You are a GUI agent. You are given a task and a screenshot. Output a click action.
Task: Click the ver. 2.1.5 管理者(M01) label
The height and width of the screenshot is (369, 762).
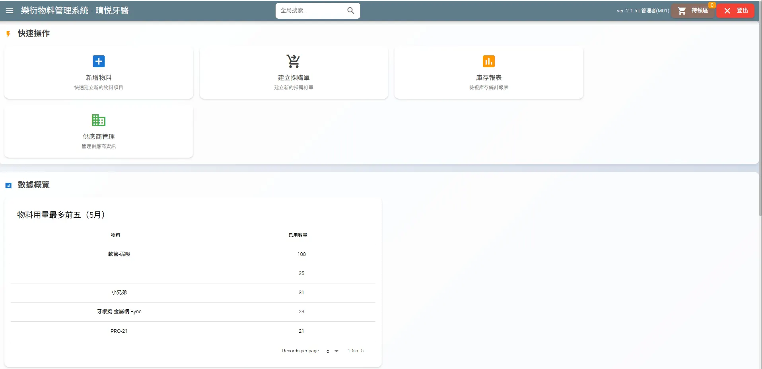643,11
